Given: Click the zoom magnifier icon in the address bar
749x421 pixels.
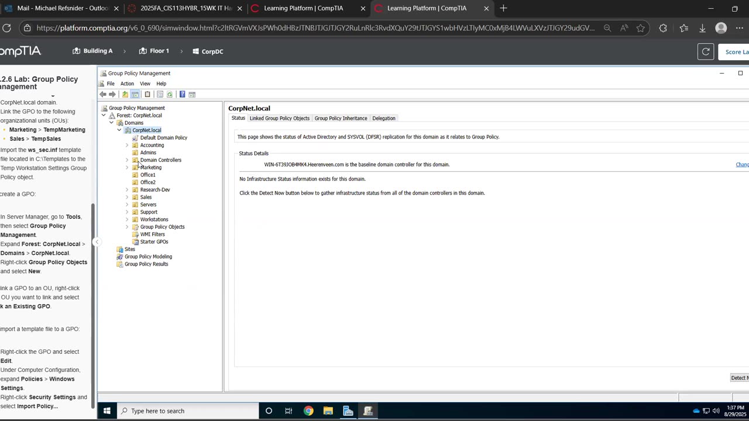Looking at the screenshot, I should point(607,27).
